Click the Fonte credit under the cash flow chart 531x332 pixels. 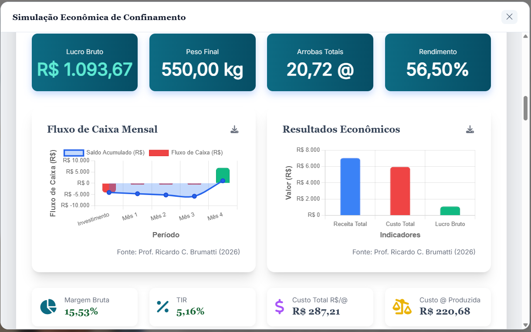click(x=179, y=252)
